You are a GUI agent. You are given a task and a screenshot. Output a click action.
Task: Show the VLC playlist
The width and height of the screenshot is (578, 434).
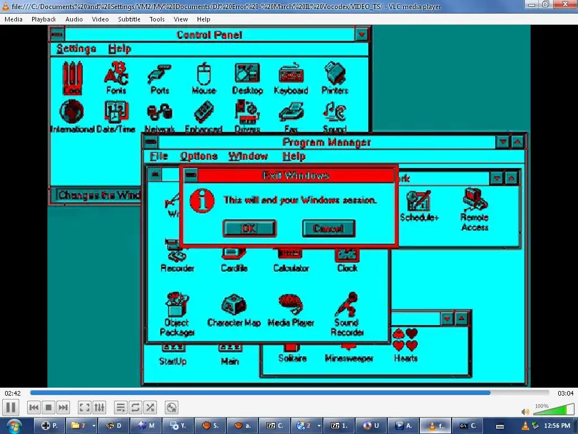click(120, 408)
